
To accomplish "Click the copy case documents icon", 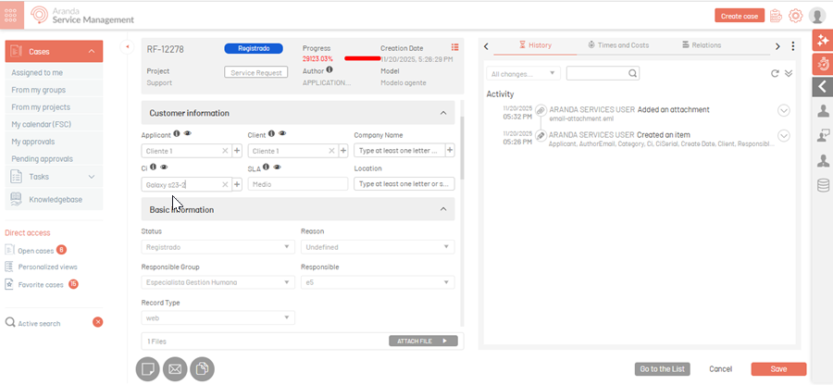I will (202, 368).
